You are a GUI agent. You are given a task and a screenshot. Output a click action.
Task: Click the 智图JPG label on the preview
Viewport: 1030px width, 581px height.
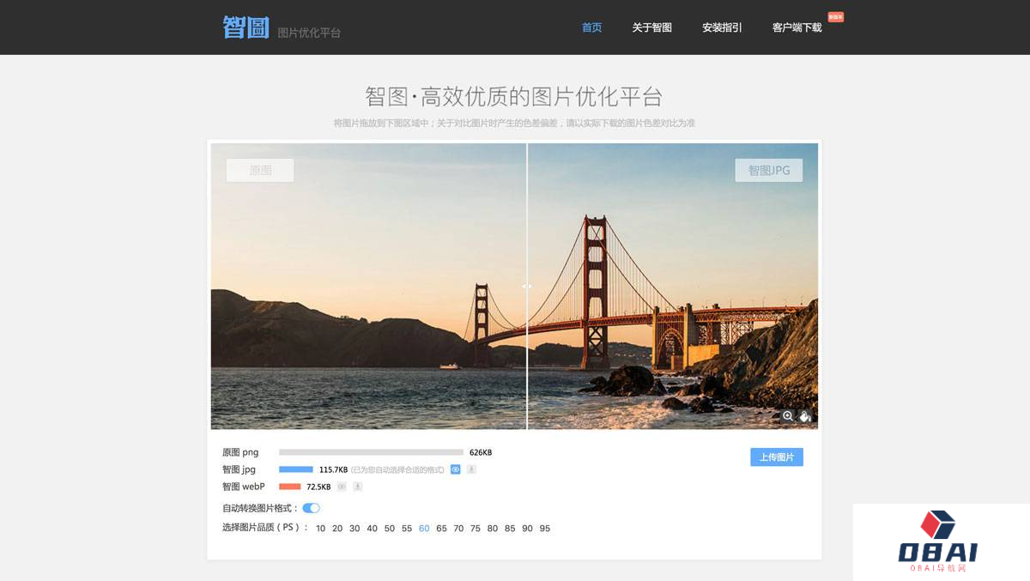pyautogui.click(x=769, y=170)
